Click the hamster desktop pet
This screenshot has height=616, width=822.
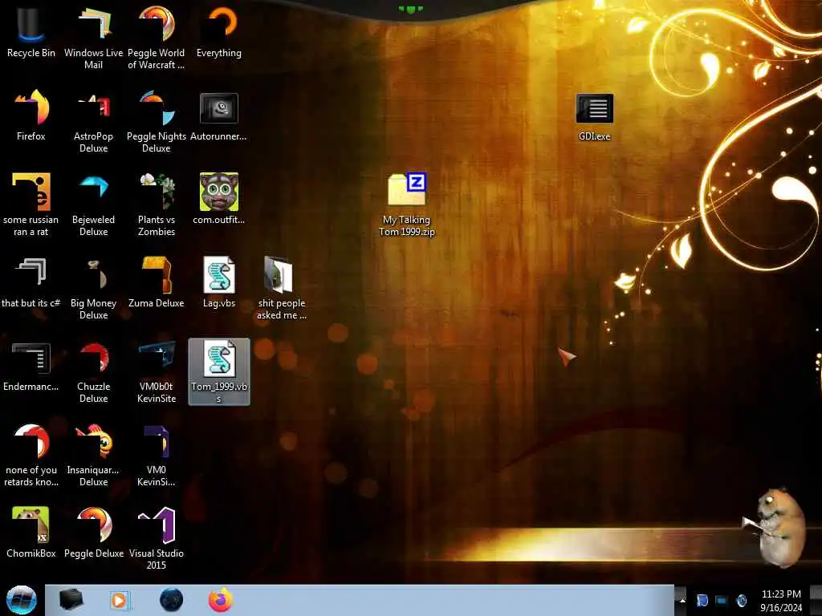(777, 526)
